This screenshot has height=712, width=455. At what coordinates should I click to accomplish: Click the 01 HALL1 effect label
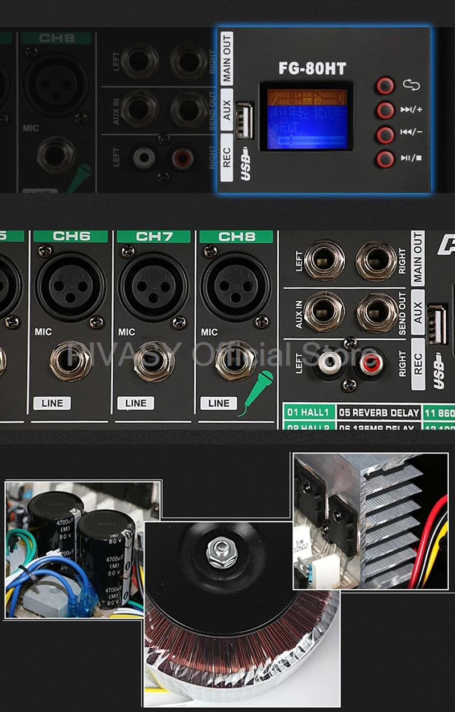point(308,413)
